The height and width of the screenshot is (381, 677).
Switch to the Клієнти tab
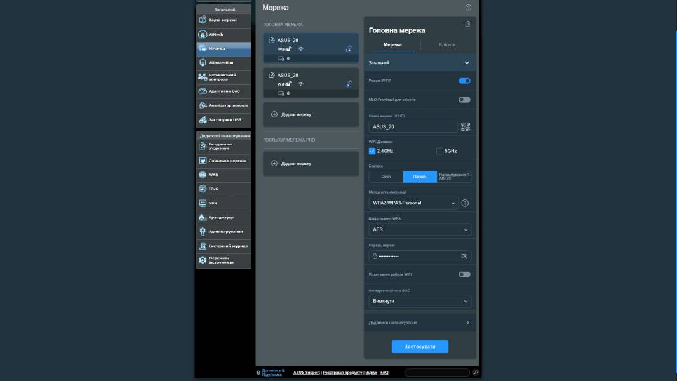pos(447,45)
